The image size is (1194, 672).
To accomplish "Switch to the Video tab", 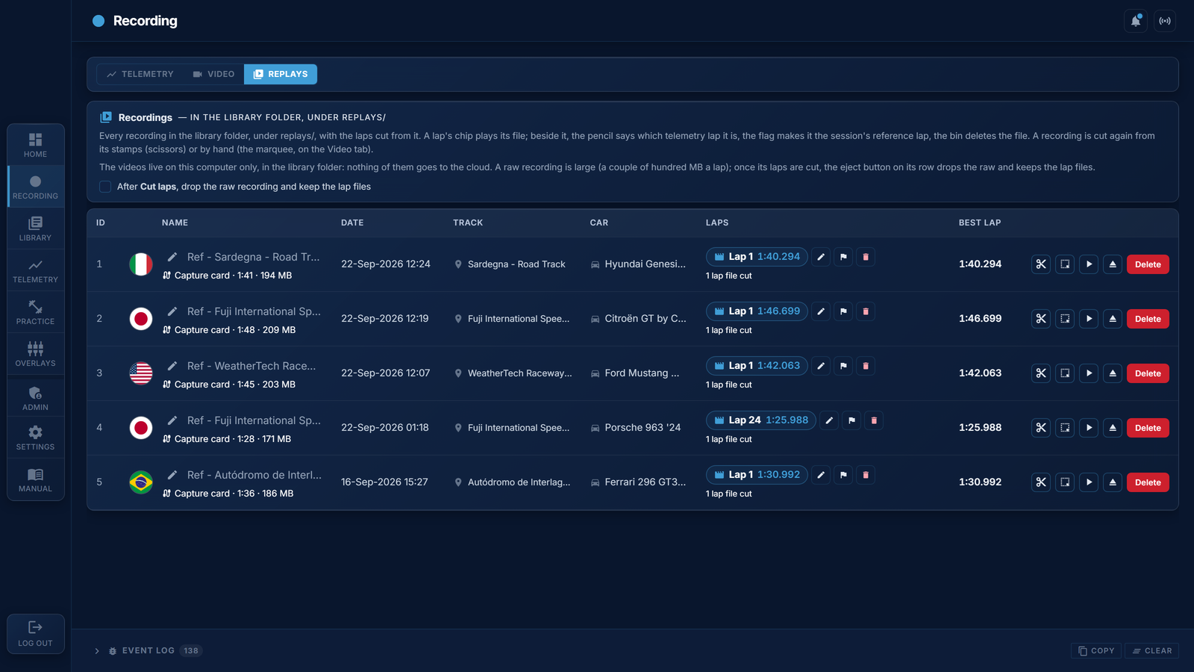I will tap(213, 74).
